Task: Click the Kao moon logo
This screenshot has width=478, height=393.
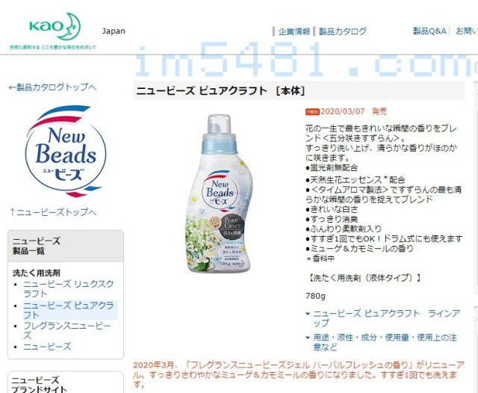Action: 55,27
